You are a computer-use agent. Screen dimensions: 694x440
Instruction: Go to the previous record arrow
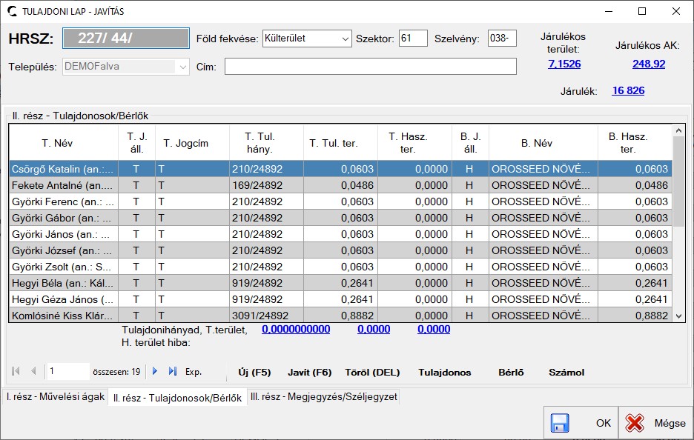pyautogui.click(x=33, y=371)
